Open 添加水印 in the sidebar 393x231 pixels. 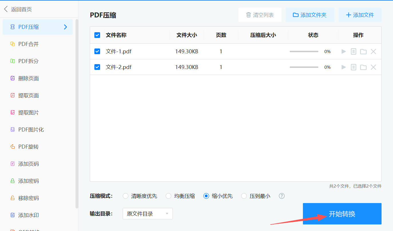pos(38,215)
